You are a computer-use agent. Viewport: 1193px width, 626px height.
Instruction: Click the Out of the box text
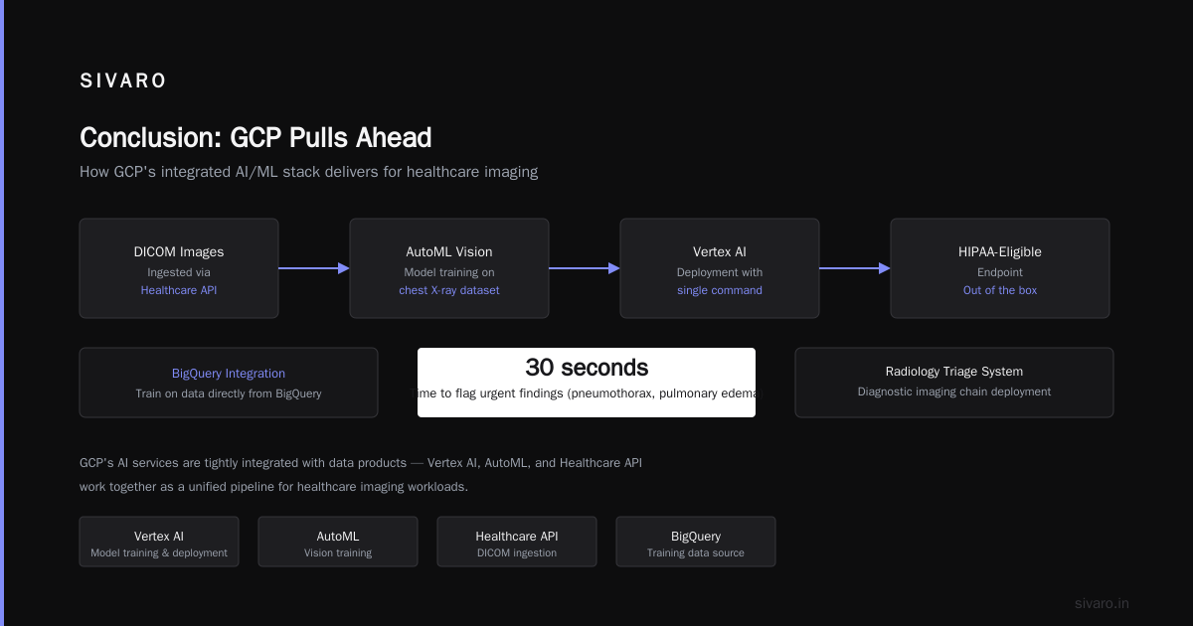[x=1000, y=290]
